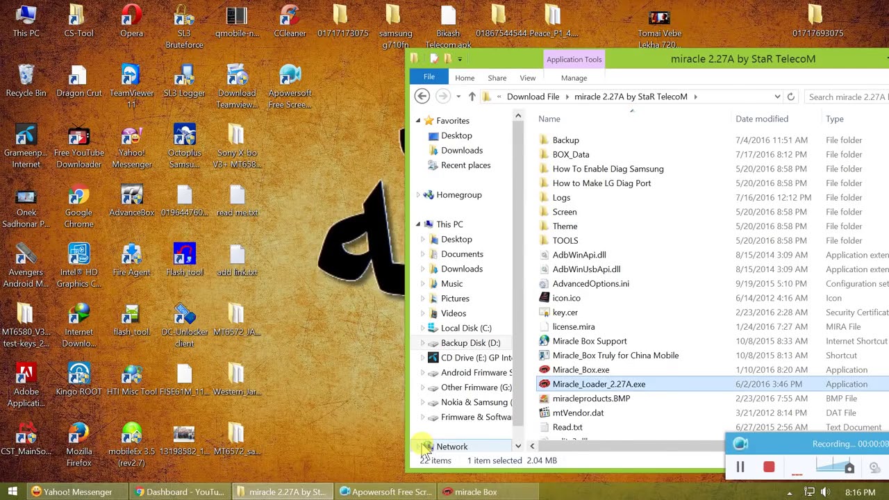The image size is (889, 500).
Task: Select Recent places in Favorites
Action: tap(465, 165)
